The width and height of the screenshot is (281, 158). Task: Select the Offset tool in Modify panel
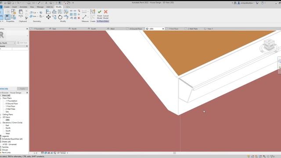54,12
